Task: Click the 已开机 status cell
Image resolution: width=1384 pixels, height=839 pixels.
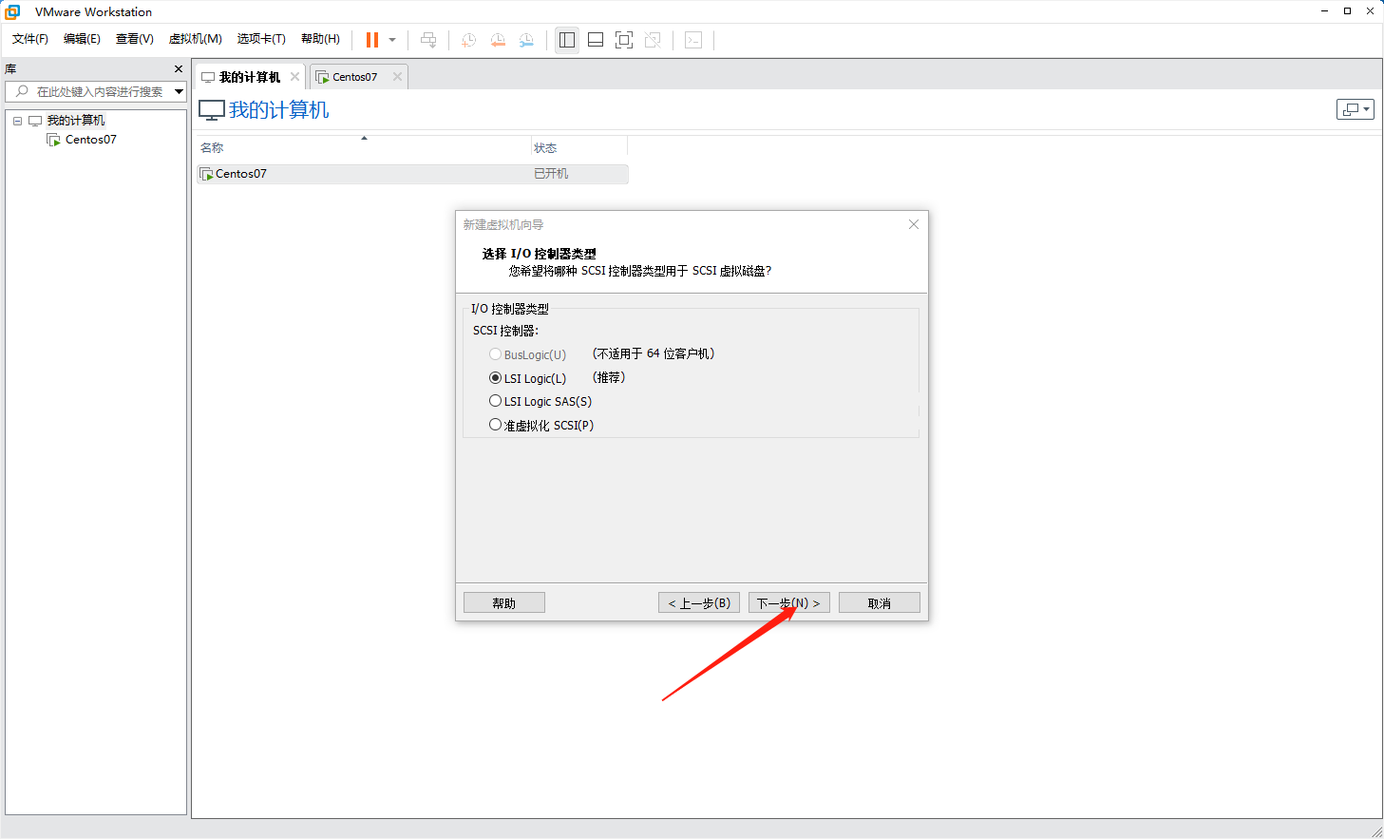Action: tap(551, 174)
